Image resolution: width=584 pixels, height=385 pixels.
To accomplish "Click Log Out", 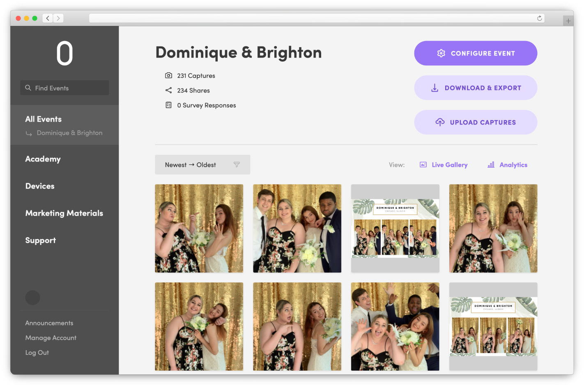I will pos(37,353).
